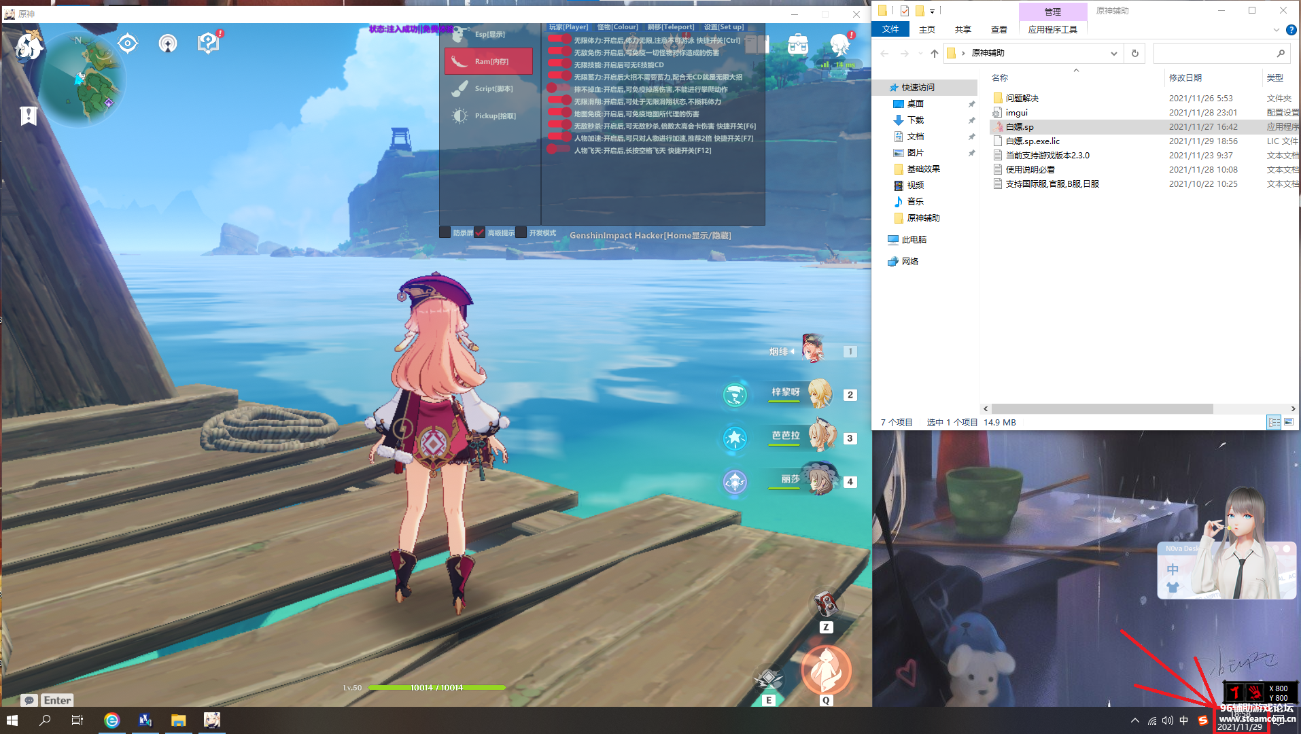
Task: Click the Explorer horizontal scrollbar
Action: click(x=1101, y=409)
